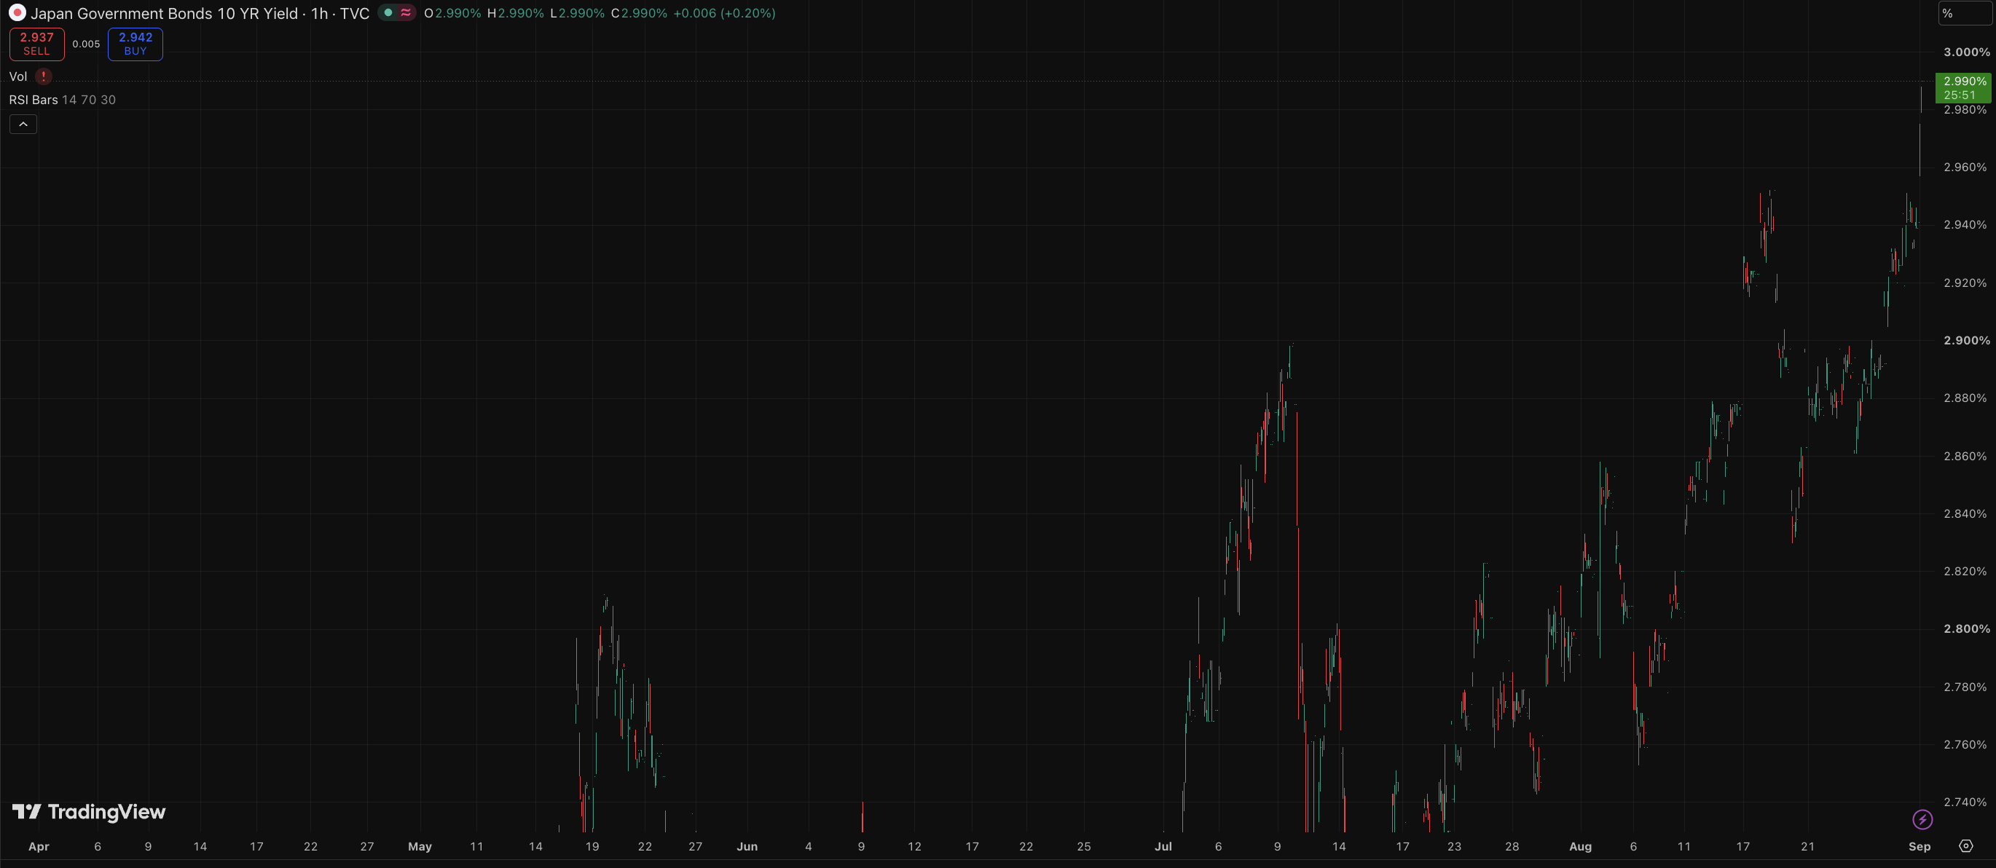The image size is (1996, 868).
Task: Click the 21 date label on time axis
Action: coord(1807,846)
